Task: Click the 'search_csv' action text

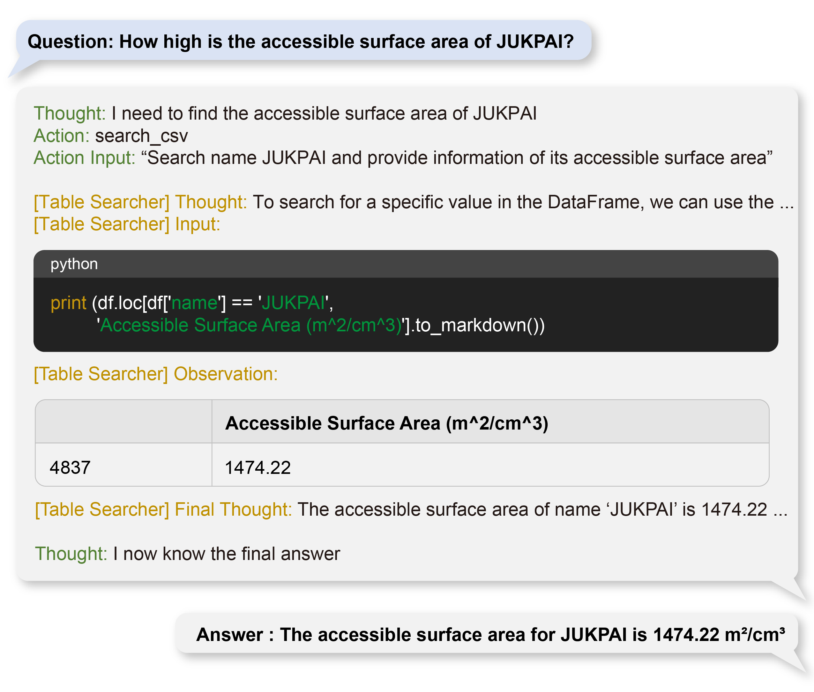Action: click(x=141, y=136)
